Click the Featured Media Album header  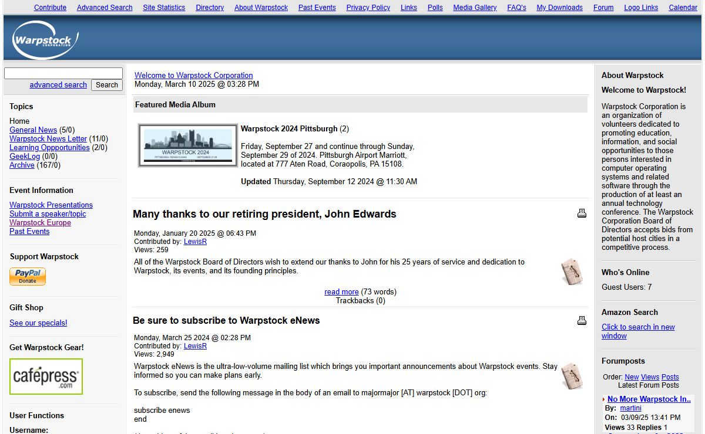[360, 104]
